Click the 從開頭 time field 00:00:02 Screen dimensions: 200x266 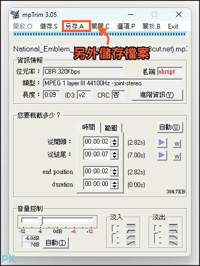pos(97,141)
